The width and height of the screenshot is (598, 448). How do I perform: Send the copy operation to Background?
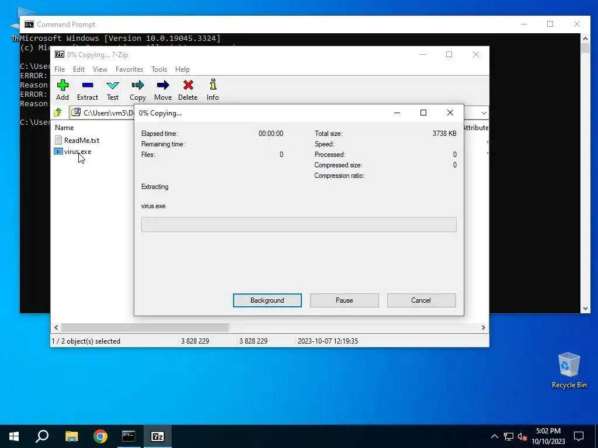pos(267,300)
